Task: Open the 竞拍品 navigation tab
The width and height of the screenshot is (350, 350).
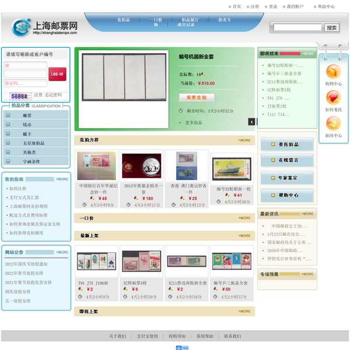Action: pos(124,20)
